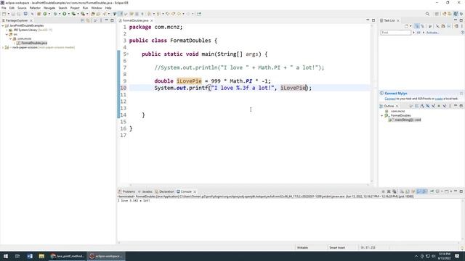This screenshot has height=261, width=465.
Task: Switch to the Problems tab
Action: click(x=126, y=191)
